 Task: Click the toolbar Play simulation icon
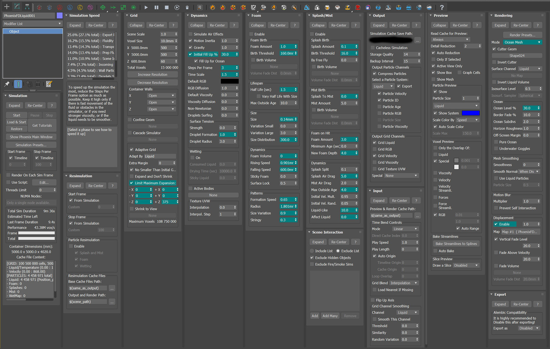[146, 7]
